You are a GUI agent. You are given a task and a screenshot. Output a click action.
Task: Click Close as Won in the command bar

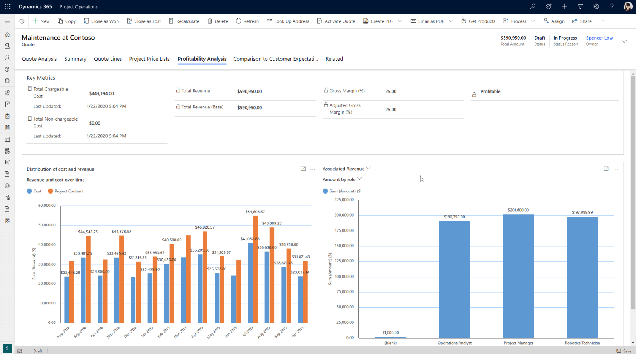pos(101,21)
